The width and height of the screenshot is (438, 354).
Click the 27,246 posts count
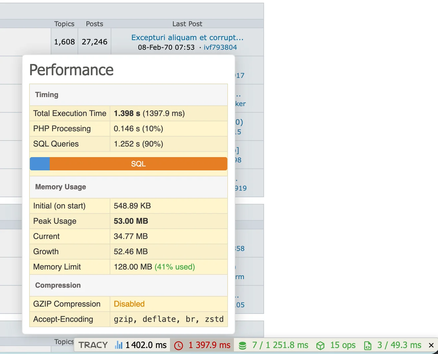pos(94,42)
